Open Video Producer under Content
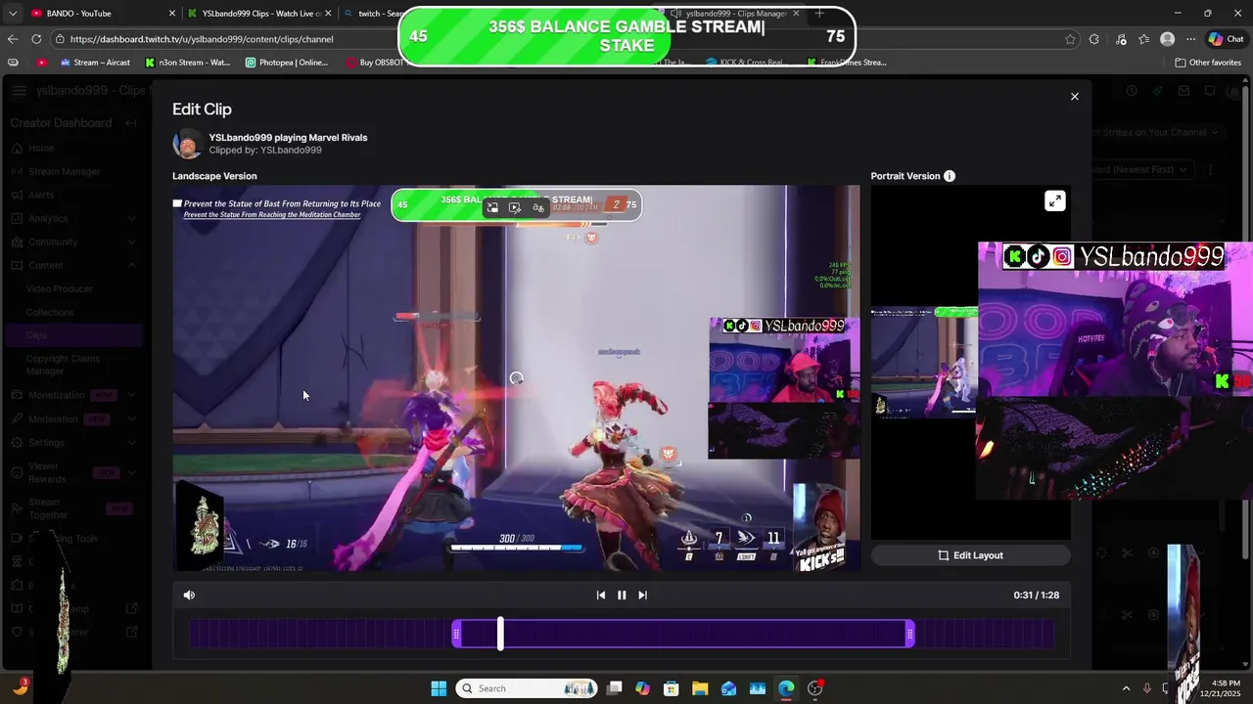Screen dimensions: 1253x704 (x=60, y=288)
